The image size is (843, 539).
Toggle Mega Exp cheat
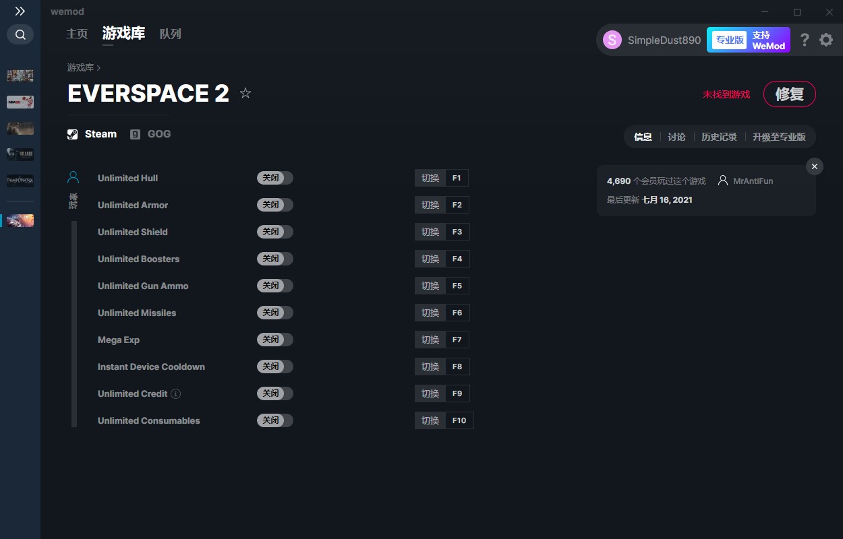click(x=275, y=340)
